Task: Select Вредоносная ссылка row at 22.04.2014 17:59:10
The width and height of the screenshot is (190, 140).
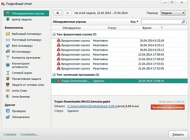Action: coord(119,59)
